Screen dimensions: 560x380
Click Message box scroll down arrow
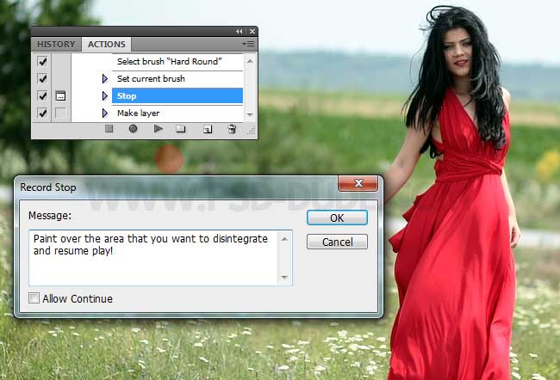[x=284, y=277]
